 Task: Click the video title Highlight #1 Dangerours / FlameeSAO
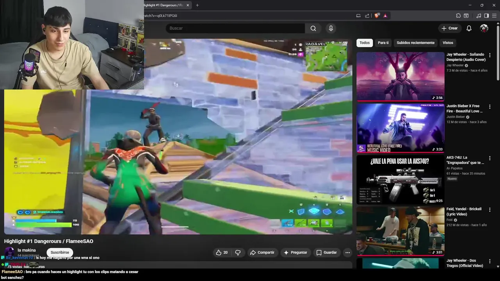pyautogui.click(x=49, y=241)
